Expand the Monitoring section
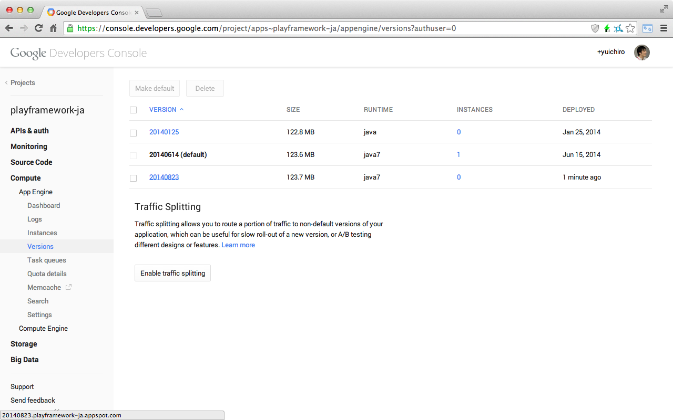Viewport: 673px width, 420px height. (29, 146)
